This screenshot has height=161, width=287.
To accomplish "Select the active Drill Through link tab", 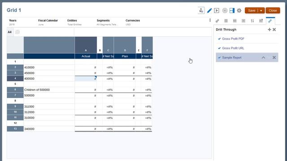I will pyautogui.click(x=270, y=21).
